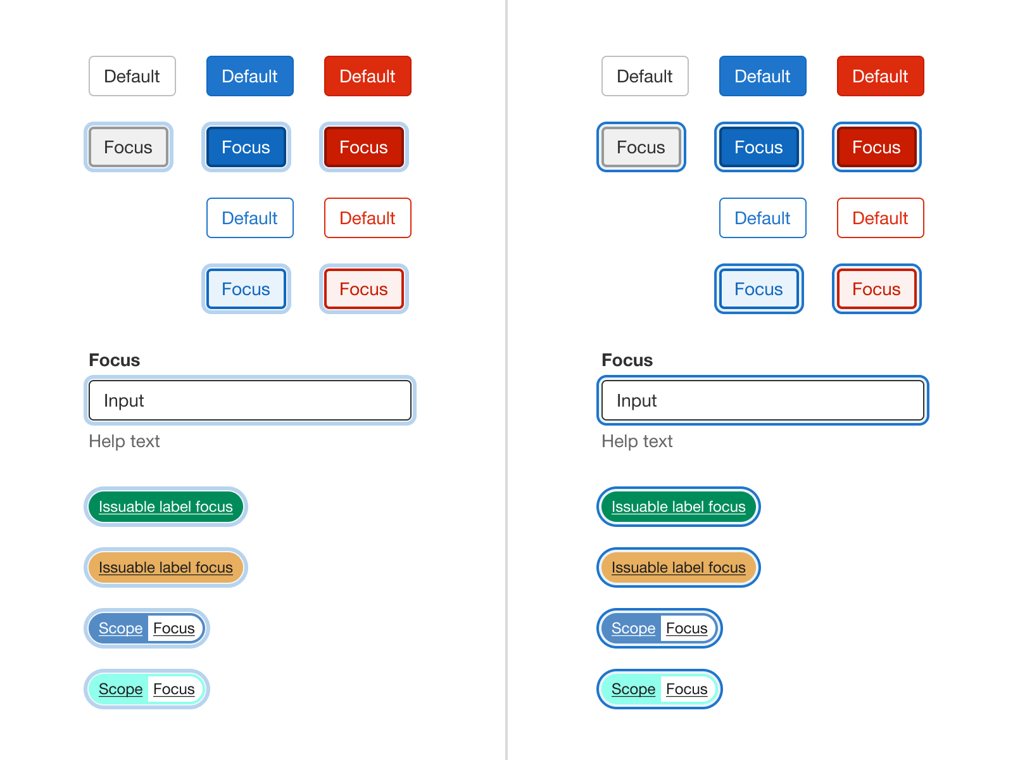The image size is (1013, 760).
Task: Click the dark blue Focus button on the right
Action: [x=758, y=147]
